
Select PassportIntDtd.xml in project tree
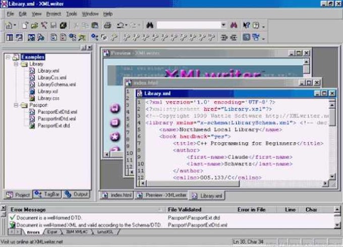pyautogui.click(x=56, y=119)
